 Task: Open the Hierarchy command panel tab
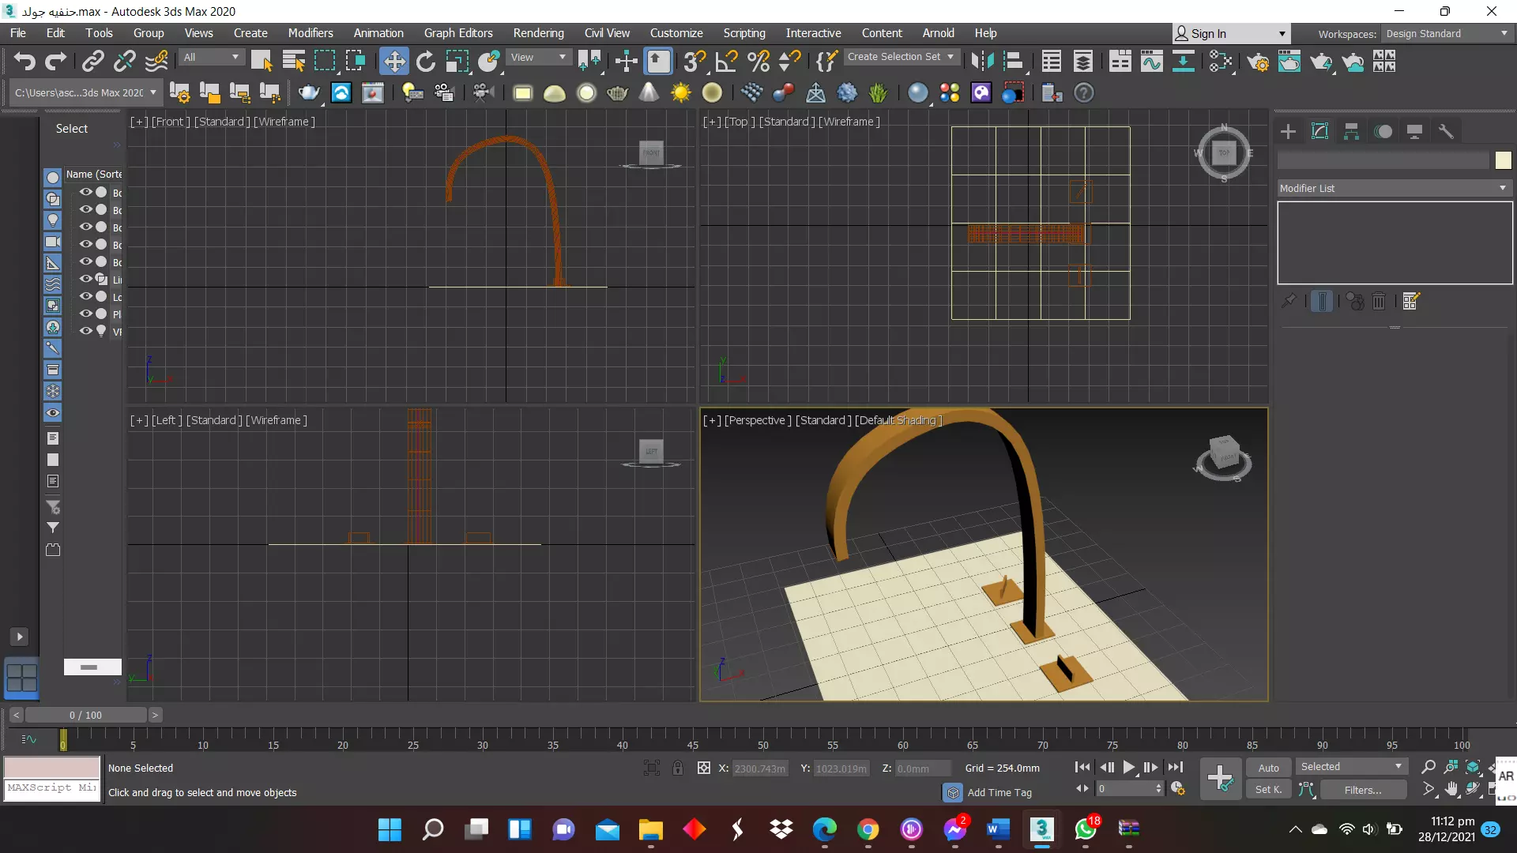coord(1351,131)
